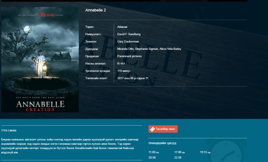The image size is (268, 162).
Task: Choose the 22:50 showtime
Action: (178, 158)
